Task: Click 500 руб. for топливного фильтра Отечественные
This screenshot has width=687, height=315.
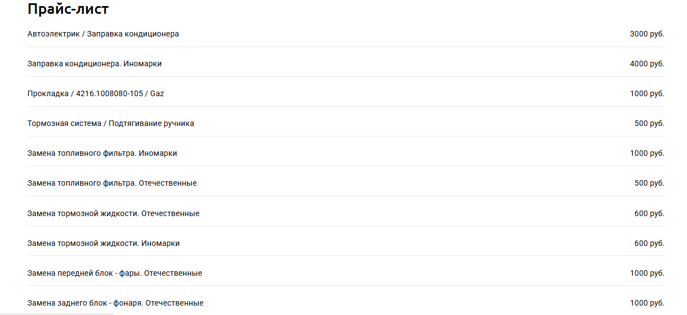Action: click(x=649, y=183)
